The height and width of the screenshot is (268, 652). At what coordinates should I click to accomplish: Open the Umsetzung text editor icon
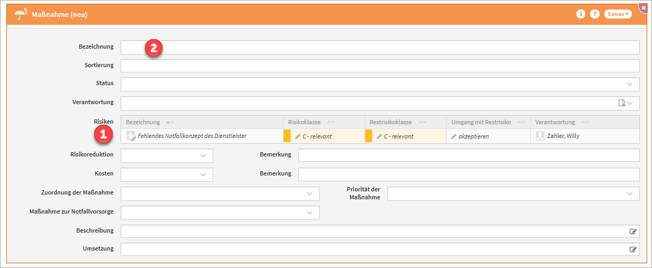pos(632,249)
